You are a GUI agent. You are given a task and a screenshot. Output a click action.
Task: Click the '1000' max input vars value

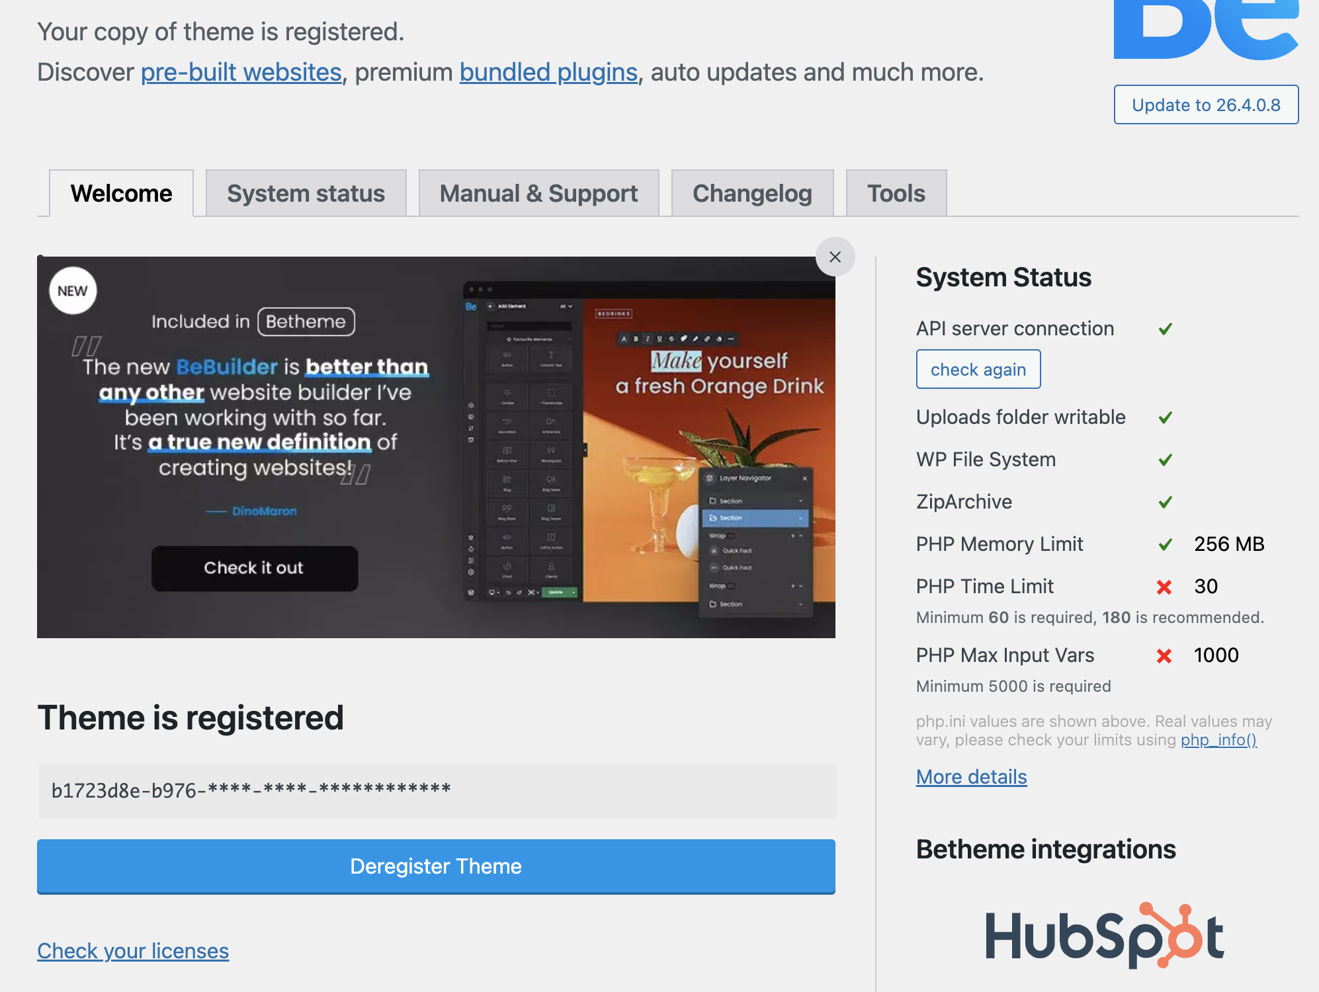[1216, 655]
